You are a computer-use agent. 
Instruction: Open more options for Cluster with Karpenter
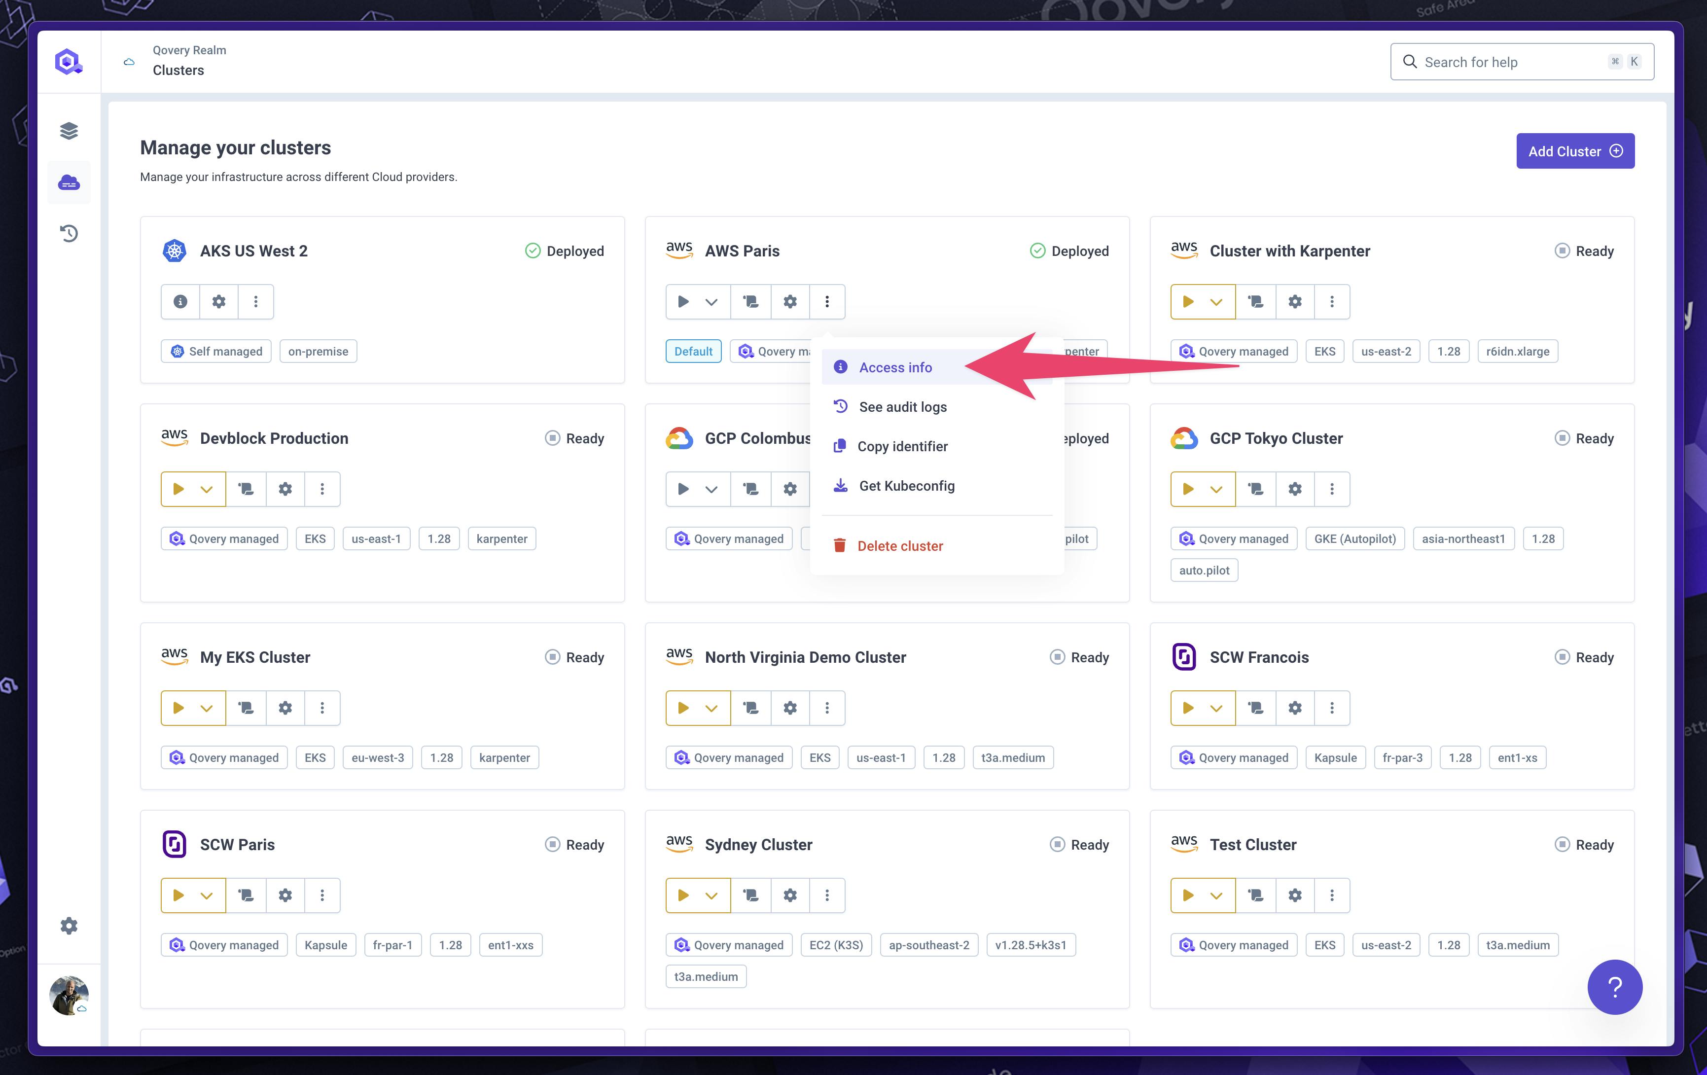(x=1332, y=301)
